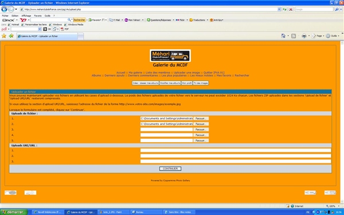Viewport: 344px width, 215px height.
Task: Click the Print icon in command bar
Action: click(304, 36)
